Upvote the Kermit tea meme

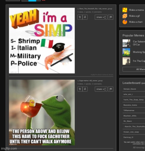tap(80, 89)
